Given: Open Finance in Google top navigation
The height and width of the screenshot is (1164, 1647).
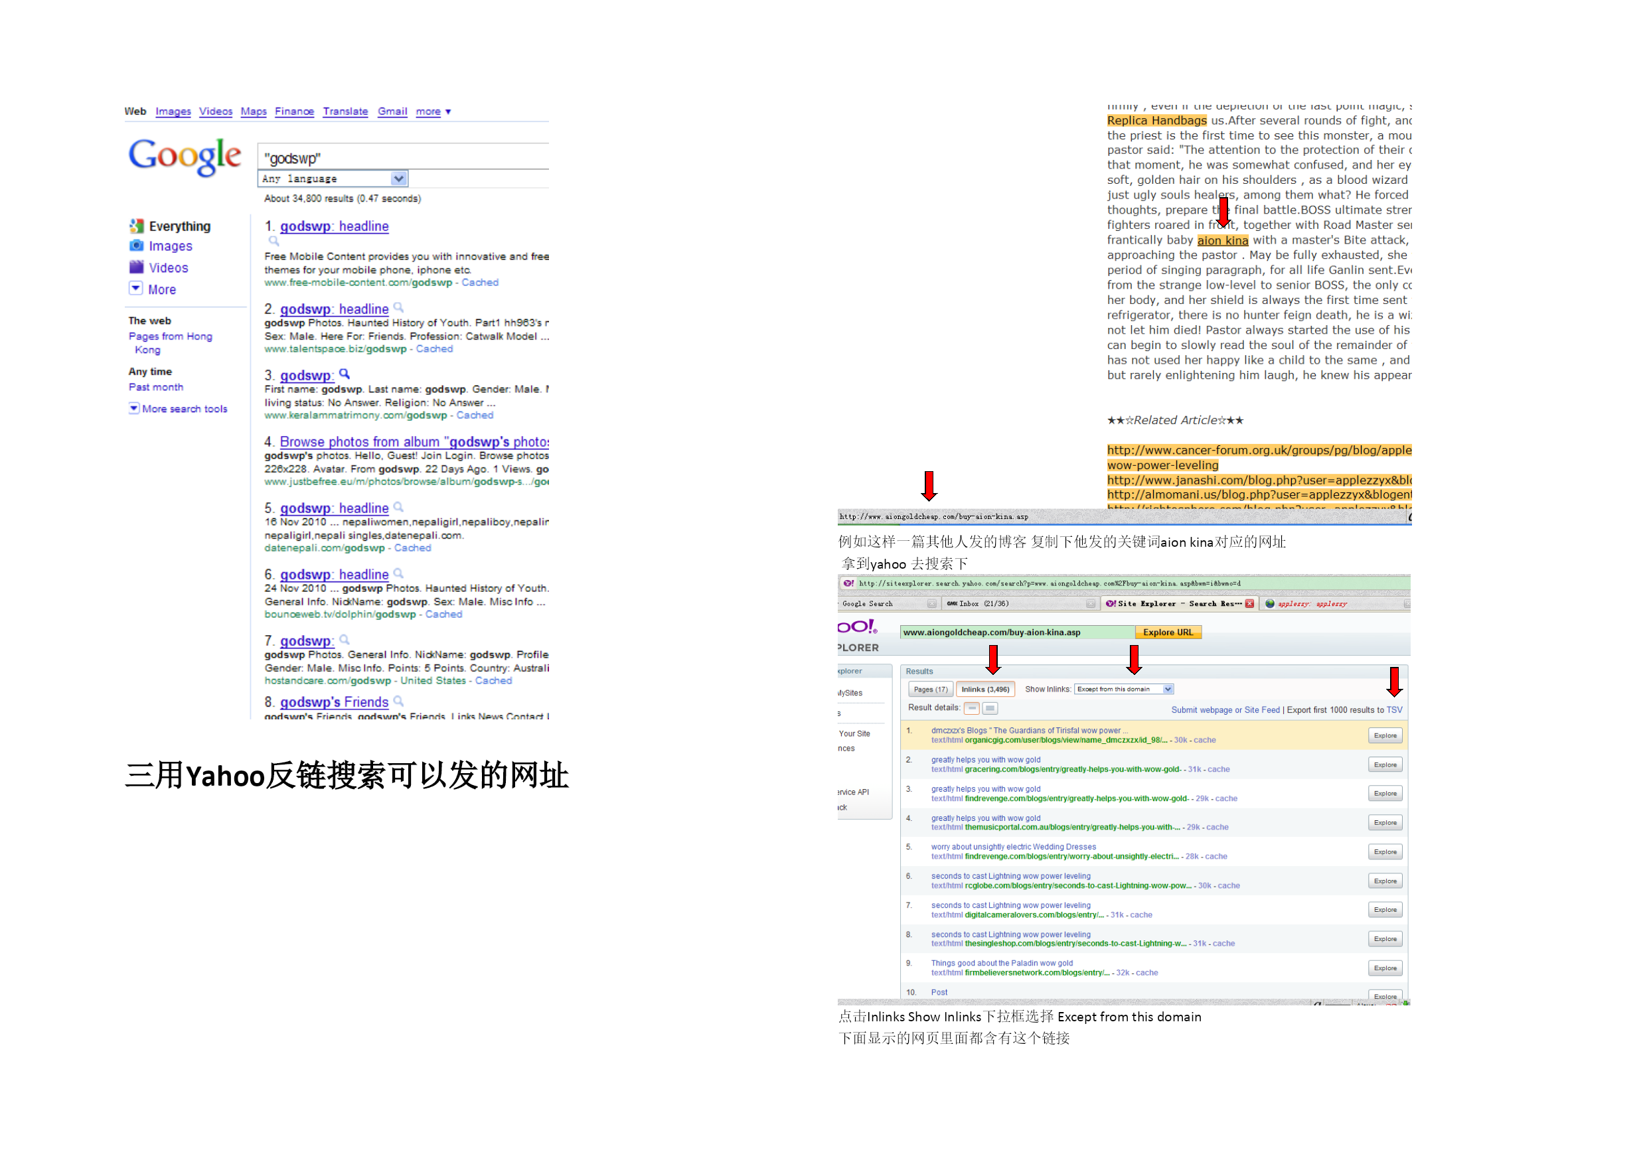Looking at the screenshot, I should coord(294,111).
